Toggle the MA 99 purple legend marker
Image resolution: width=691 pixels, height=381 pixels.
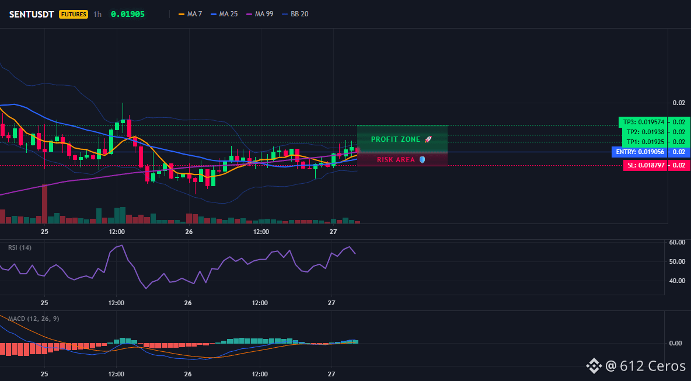click(249, 14)
